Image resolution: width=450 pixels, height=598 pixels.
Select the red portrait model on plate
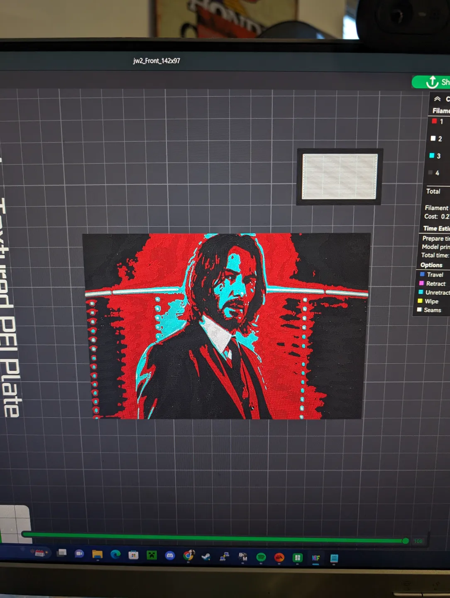tap(226, 326)
